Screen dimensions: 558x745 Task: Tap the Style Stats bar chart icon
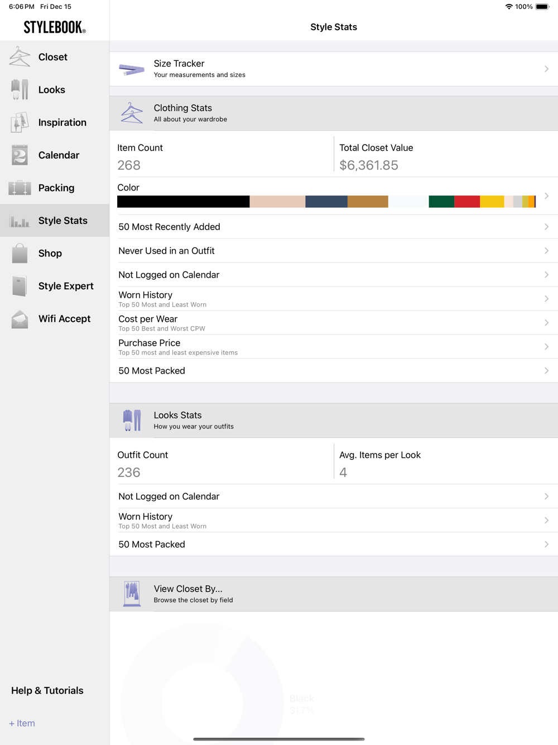point(20,221)
